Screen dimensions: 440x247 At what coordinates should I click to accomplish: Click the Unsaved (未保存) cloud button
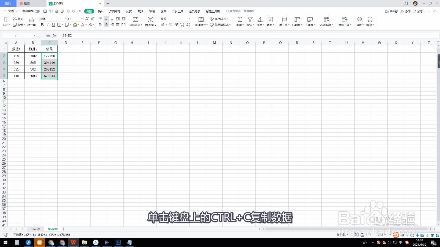pos(392,11)
